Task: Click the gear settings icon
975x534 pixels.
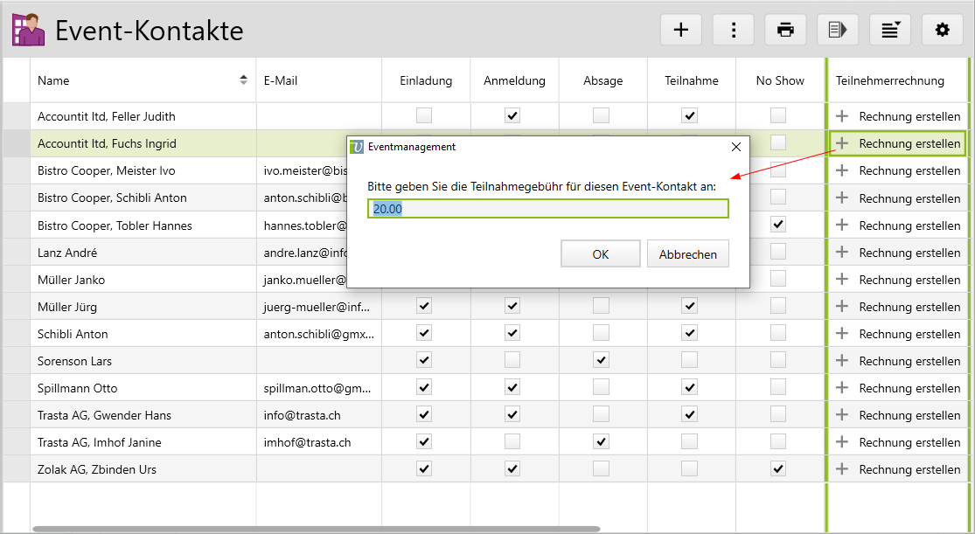Action: click(942, 30)
